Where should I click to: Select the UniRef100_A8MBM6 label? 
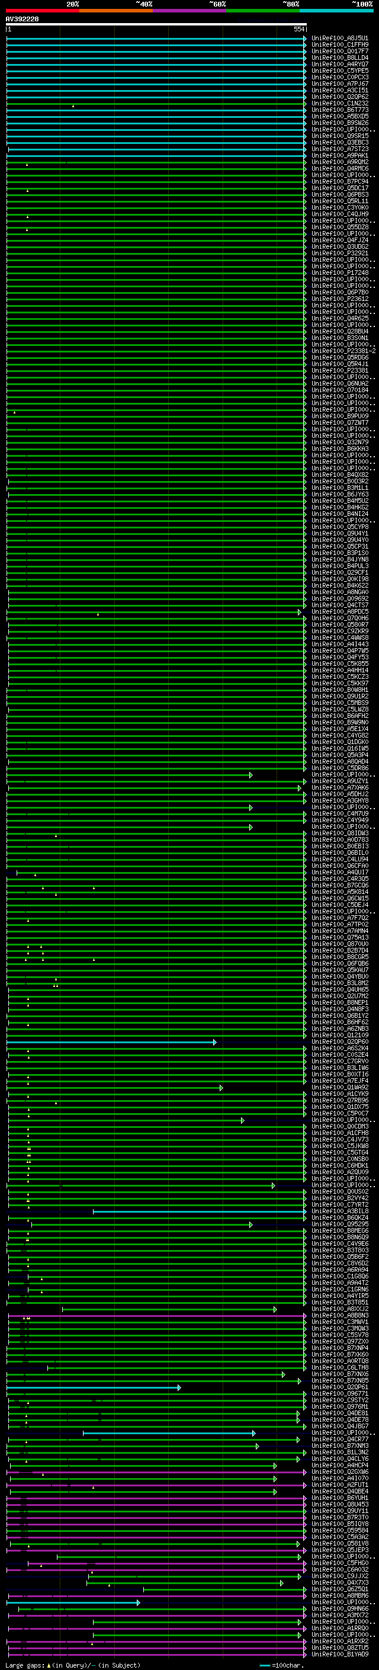tap(339, 1595)
